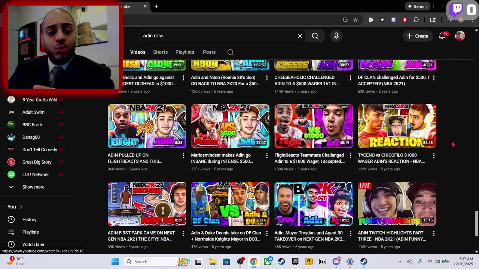Play the Mario vs Adin $500 thumbnail
479x269 pixels.
click(230, 126)
